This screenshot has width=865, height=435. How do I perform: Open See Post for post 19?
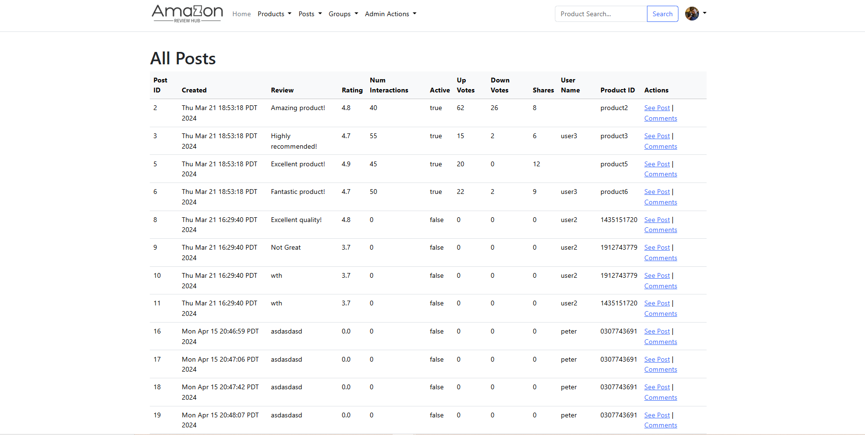click(657, 415)
